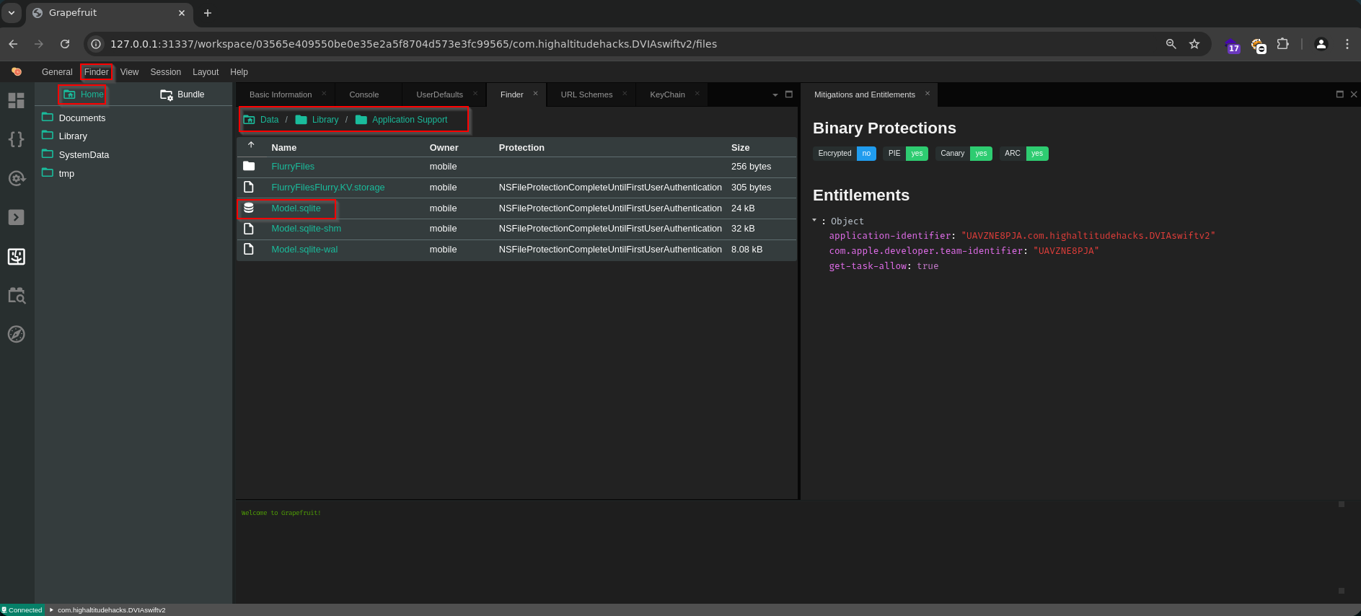Open the browser extensions puzzle icon
Image resolution: width=1361 pixels, height=616 pixels.
(x=1282, y=44)
